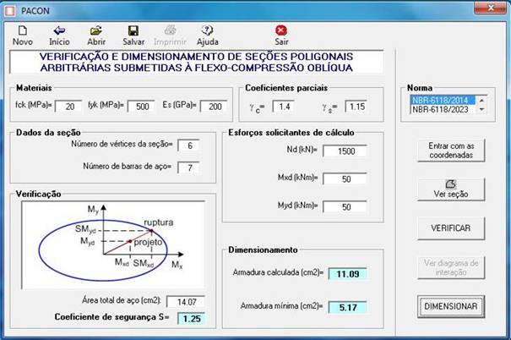The width and height of the screenshot is (511, 340).
Task: Click the Início back arrow icon
Action: (59, 30)
